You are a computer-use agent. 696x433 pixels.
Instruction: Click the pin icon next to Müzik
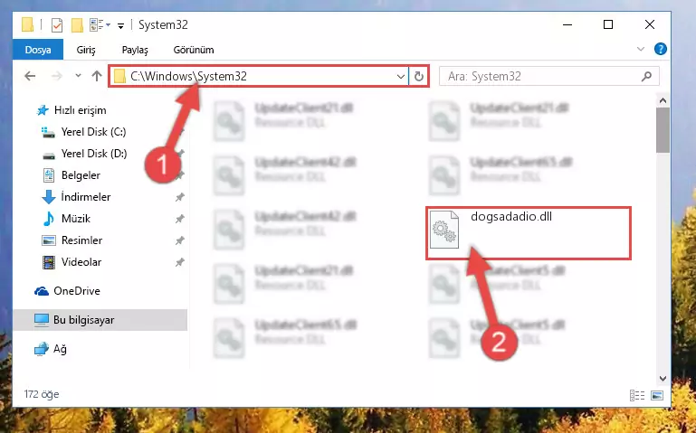pos(179,219)
